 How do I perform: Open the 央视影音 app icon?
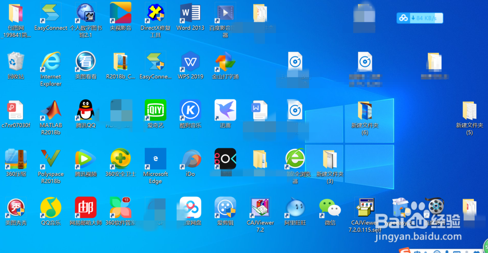121,13
